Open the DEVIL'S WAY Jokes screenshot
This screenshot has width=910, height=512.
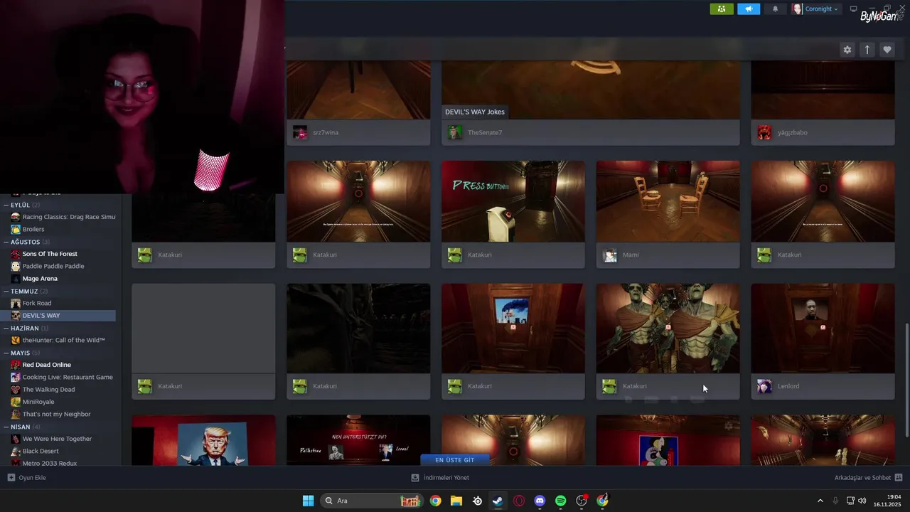click(590, 90)
